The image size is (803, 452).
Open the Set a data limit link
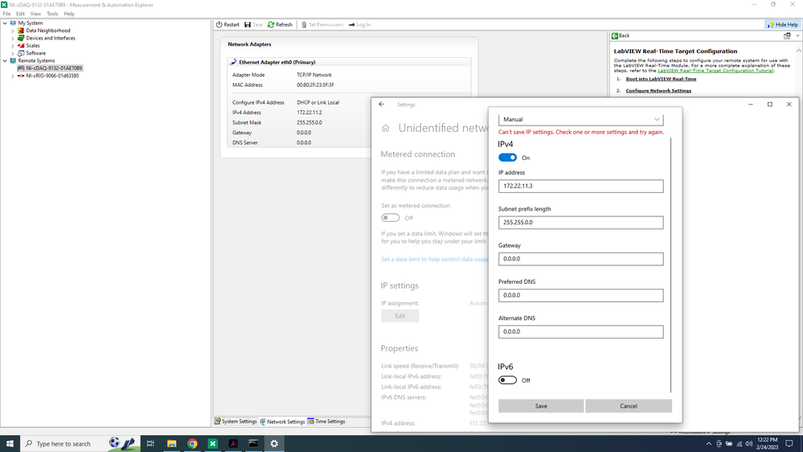tap(435, 259)
